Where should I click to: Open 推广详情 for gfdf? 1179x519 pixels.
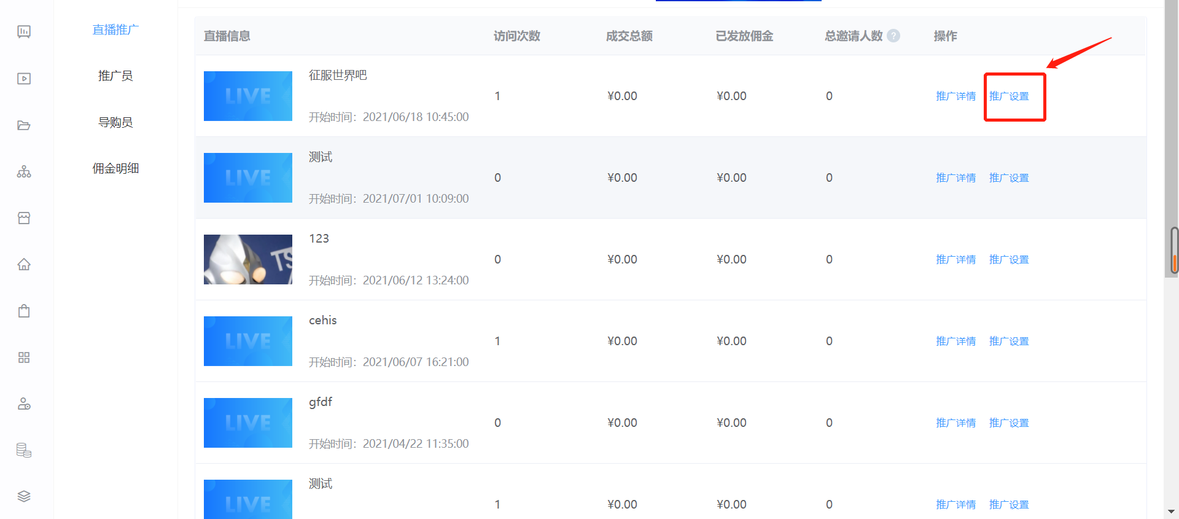956,423
